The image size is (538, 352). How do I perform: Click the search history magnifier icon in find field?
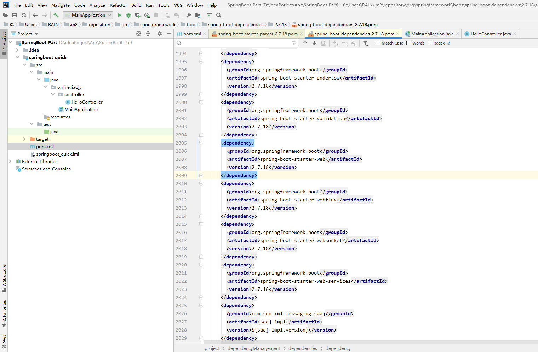click(x=180, y=43)
